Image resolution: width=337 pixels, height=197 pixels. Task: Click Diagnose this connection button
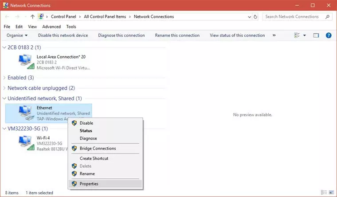coord(121,35)
